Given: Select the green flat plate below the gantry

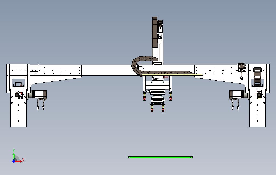Looking at the screenshot, I should (x=160, y=157).
